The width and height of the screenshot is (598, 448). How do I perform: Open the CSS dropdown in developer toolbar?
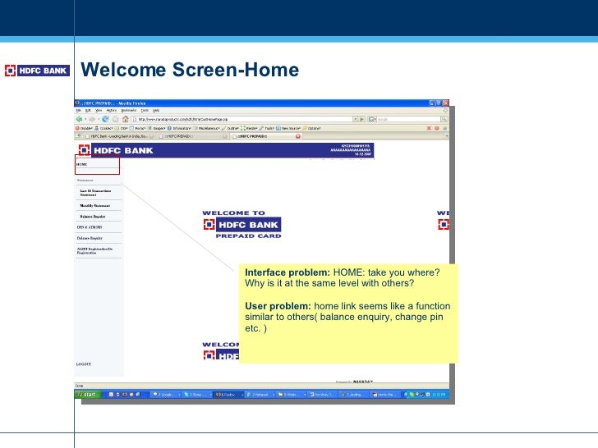click(122, 128)
